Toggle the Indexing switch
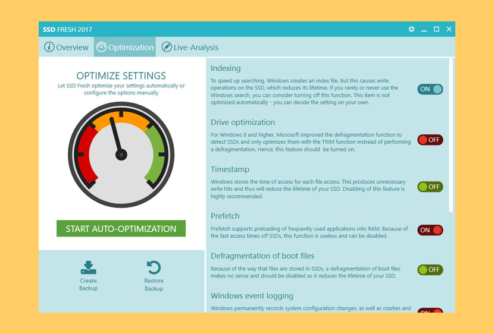The image size is (494, 334). 430,89
